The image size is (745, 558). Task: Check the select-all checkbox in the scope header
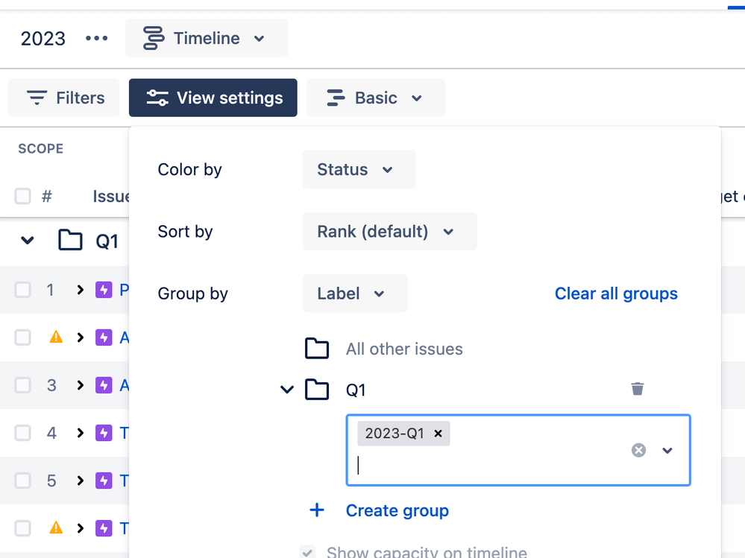pos(22,196)
